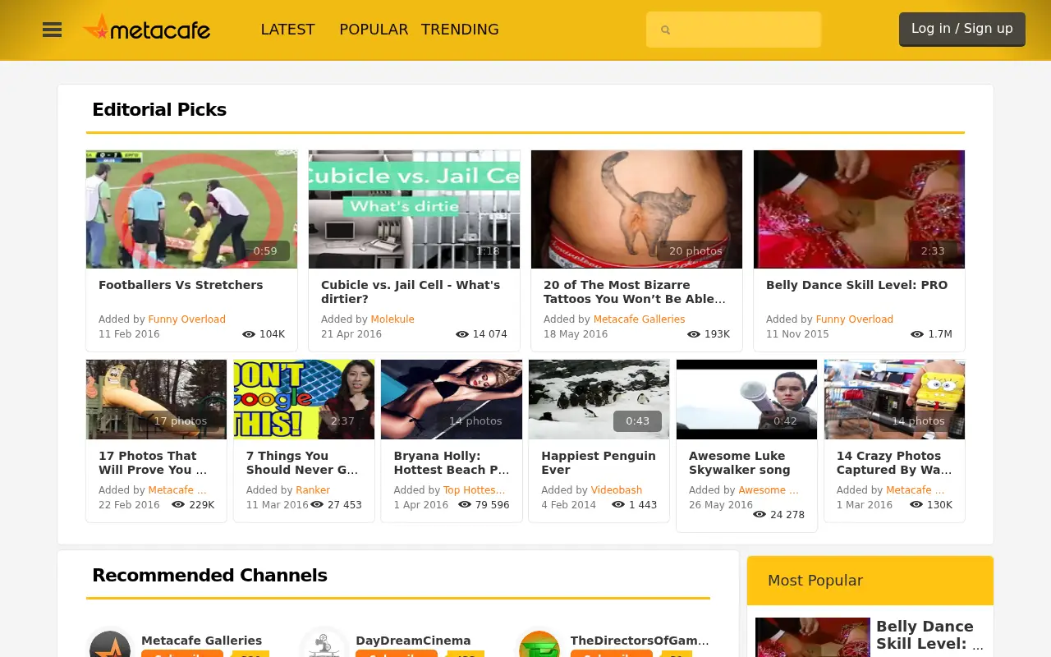Screen dimensions: 1051x657
Task: Open the 14 Crazy Photos thumbnail
Action: coord(894,399)
